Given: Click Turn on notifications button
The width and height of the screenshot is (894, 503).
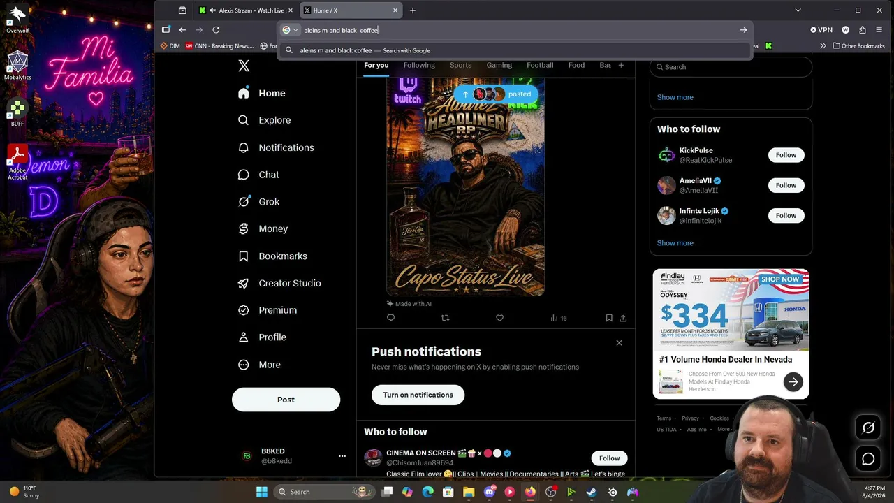Looking at the screenshot, I should point(418,395).
